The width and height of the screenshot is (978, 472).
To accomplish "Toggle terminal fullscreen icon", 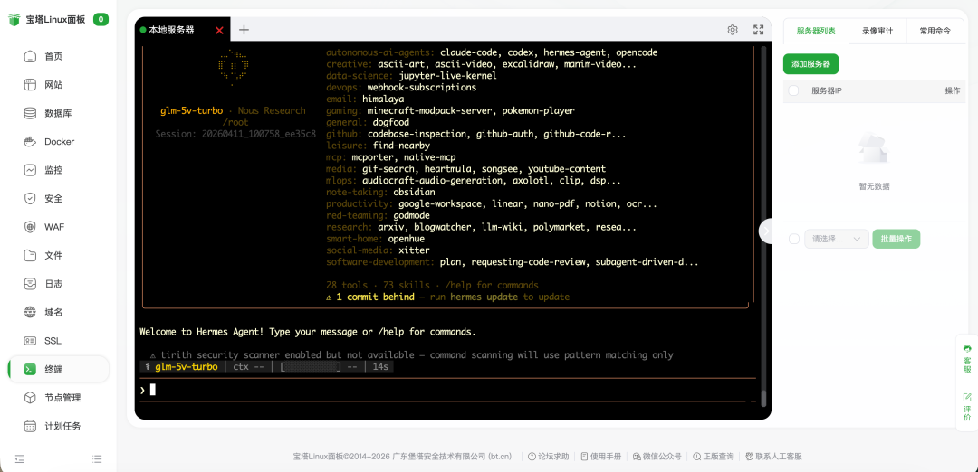I will 759,30.
